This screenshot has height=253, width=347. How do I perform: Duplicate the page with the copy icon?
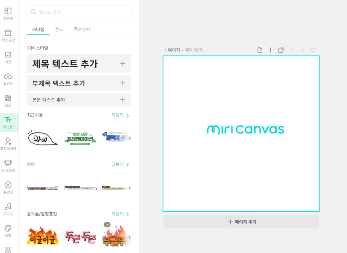point(281,50)
